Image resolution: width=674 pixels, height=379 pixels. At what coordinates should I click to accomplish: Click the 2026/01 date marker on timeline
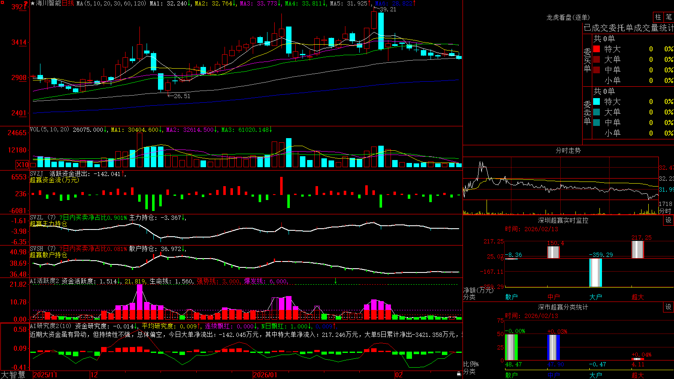pyautogui.click(x=265, y=375)
